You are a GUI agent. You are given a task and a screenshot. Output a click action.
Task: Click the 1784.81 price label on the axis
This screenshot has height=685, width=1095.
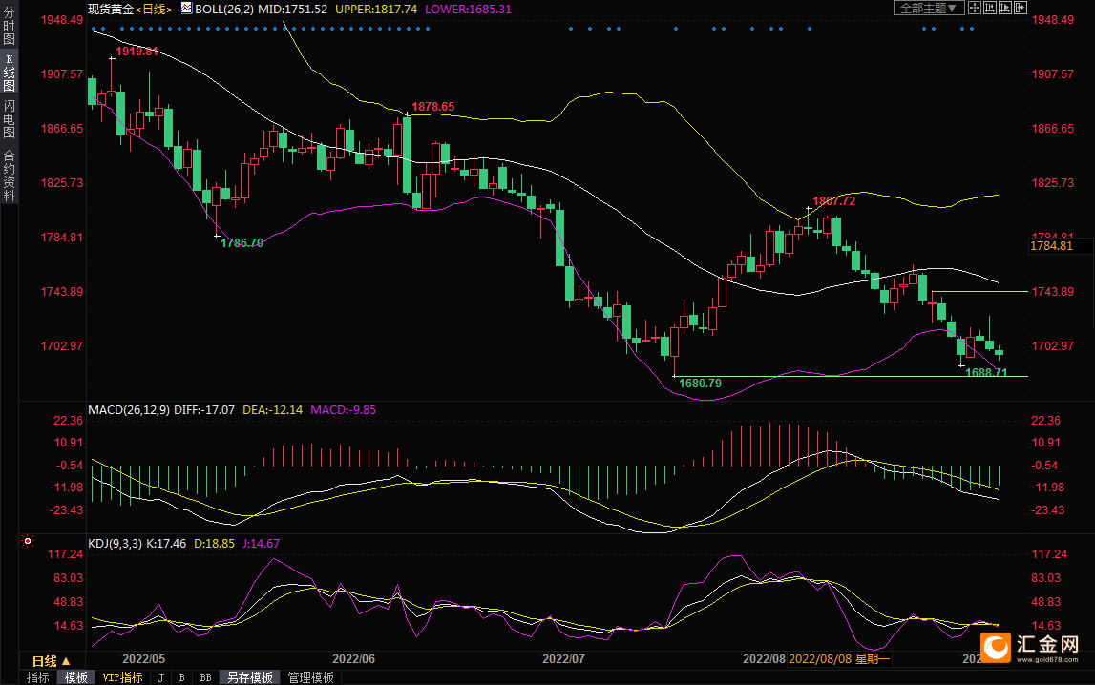coord(1051,246)
